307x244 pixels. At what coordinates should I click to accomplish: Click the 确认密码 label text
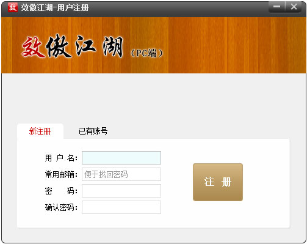click(61, 207)
